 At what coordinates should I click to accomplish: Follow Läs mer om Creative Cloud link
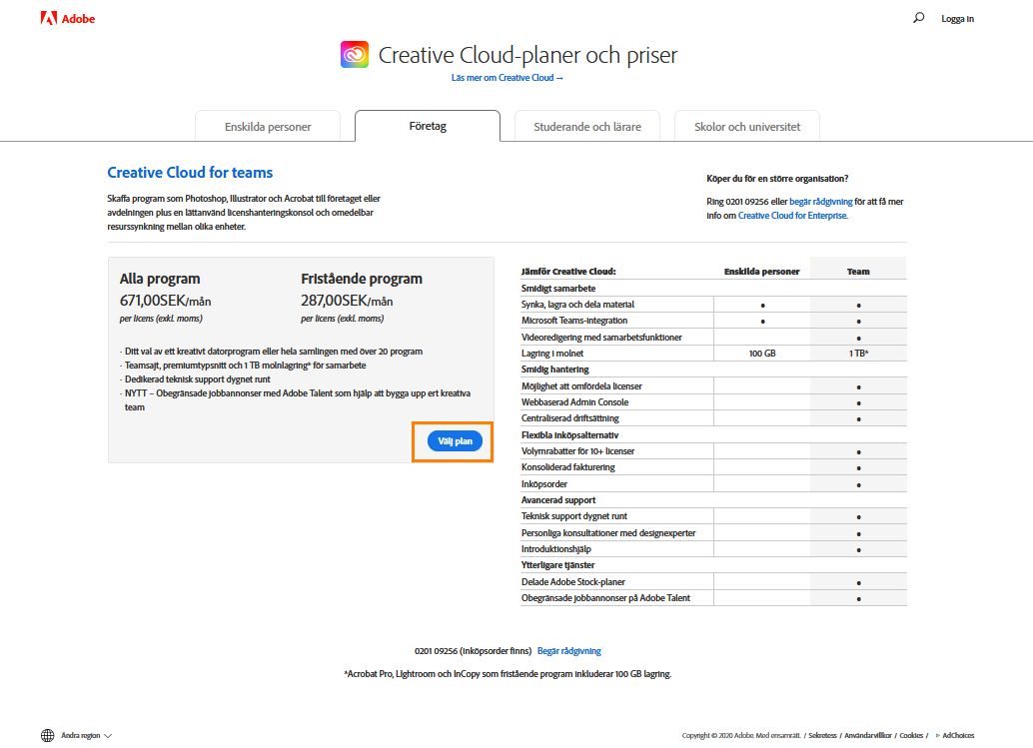coord(508,78)
